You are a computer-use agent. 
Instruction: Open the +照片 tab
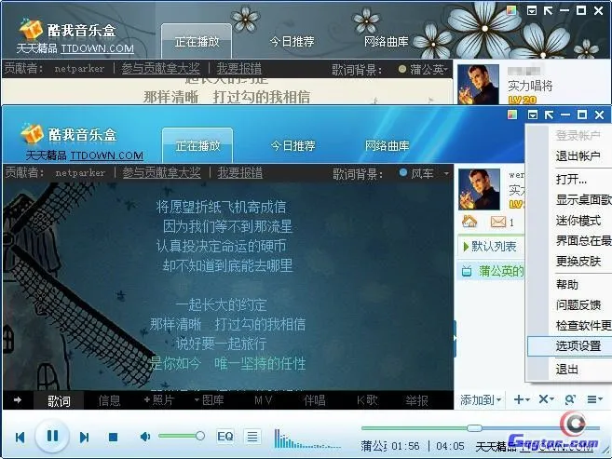tap(159, 400)
